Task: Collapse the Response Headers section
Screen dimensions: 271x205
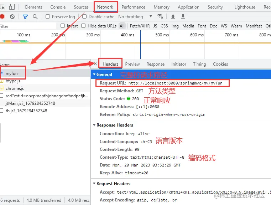Action: (94, 125)
